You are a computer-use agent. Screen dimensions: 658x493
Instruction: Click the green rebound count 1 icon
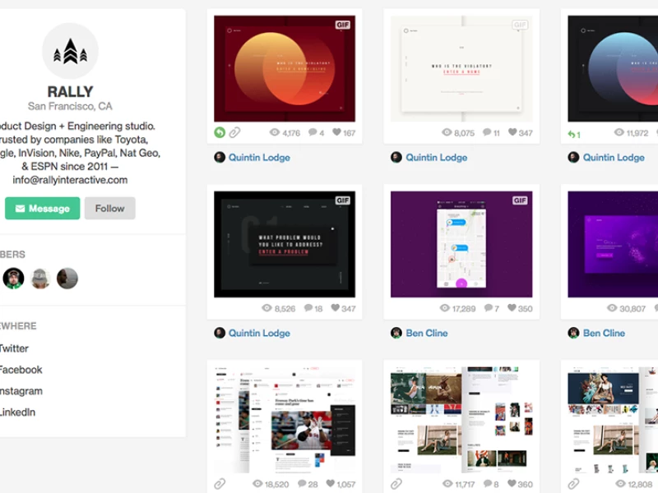573,135
